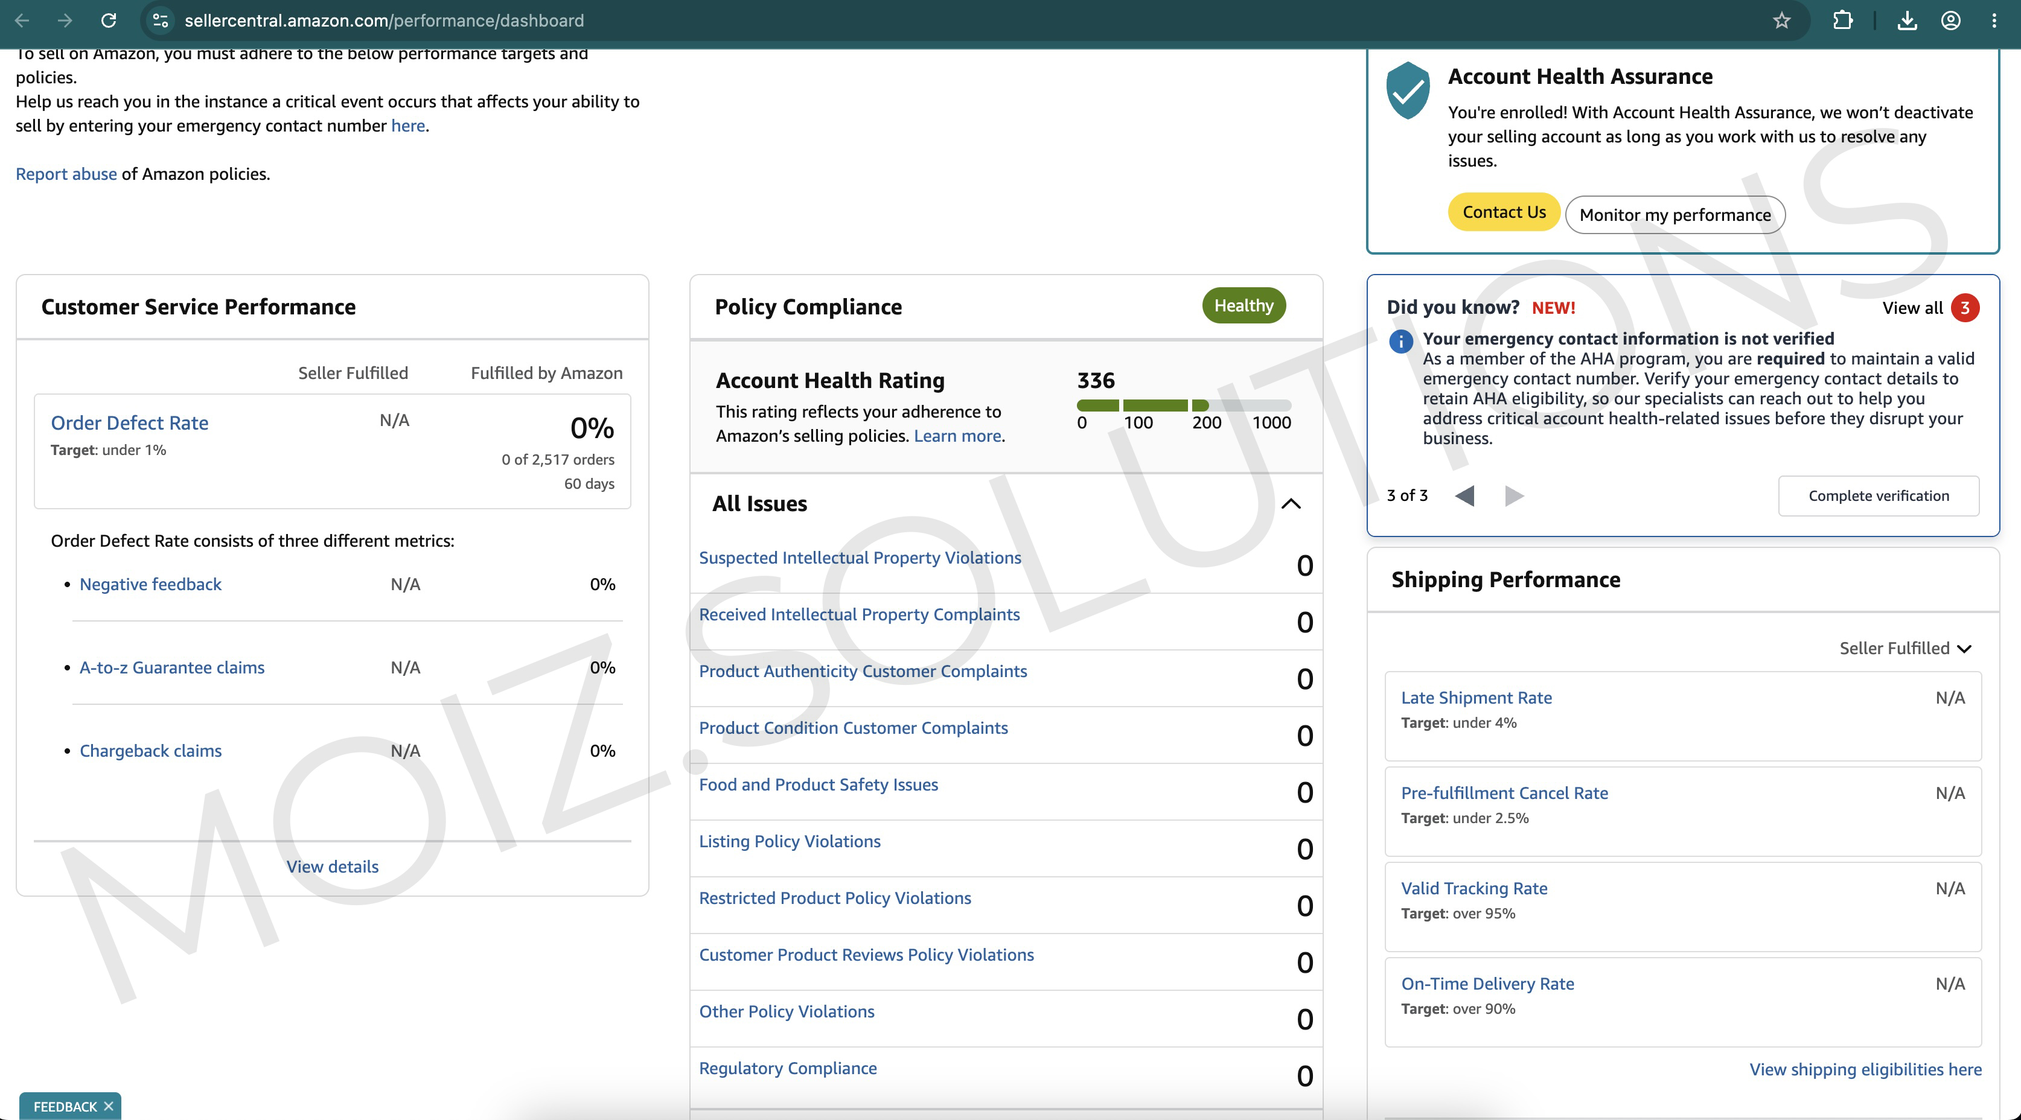This screenshot has width=2021, height=1120.
Task: Collapse the All Issues section chevron
Action: [1291, 503]
